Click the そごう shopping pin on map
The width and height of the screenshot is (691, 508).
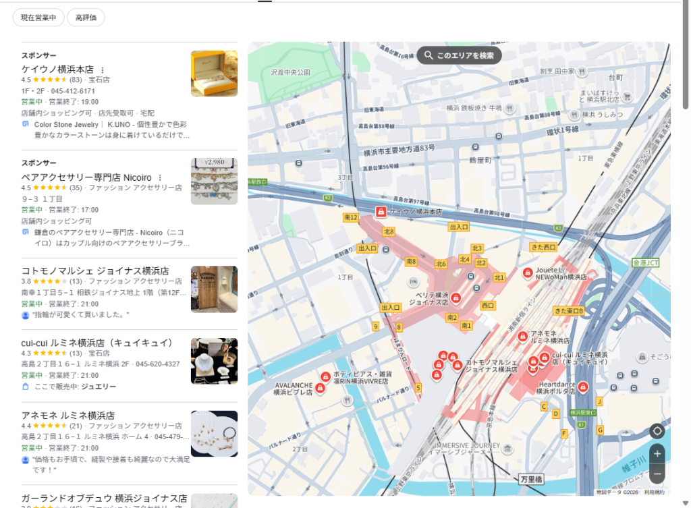pyautogui.click(x=642, y=357)
